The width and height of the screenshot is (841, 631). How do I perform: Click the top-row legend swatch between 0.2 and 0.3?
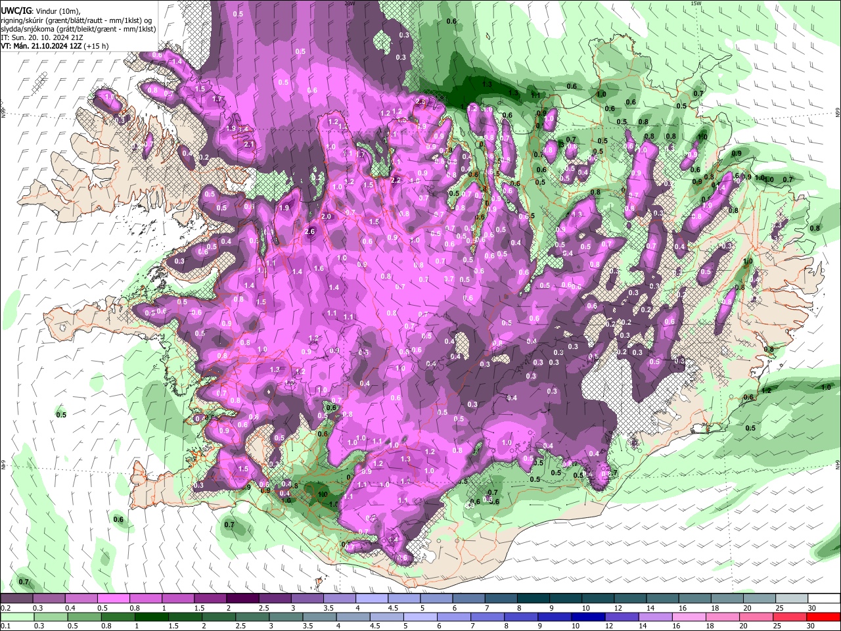(17, 599)
